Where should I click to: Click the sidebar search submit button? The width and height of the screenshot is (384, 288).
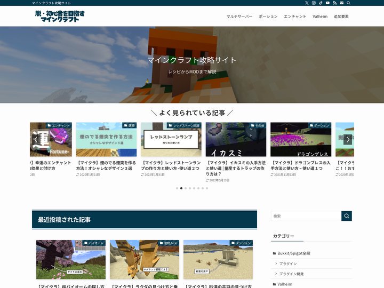tap(347, 216)
